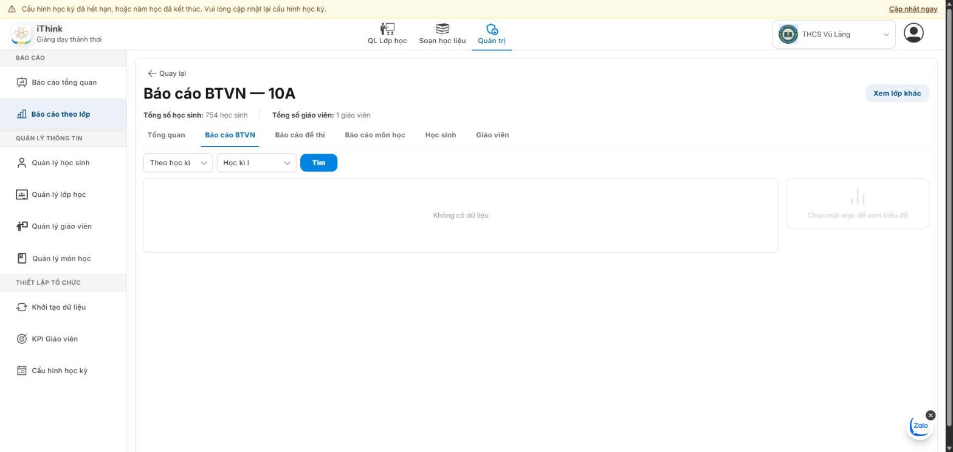Open the Báo cáo môn học tab

click(374, 135)
